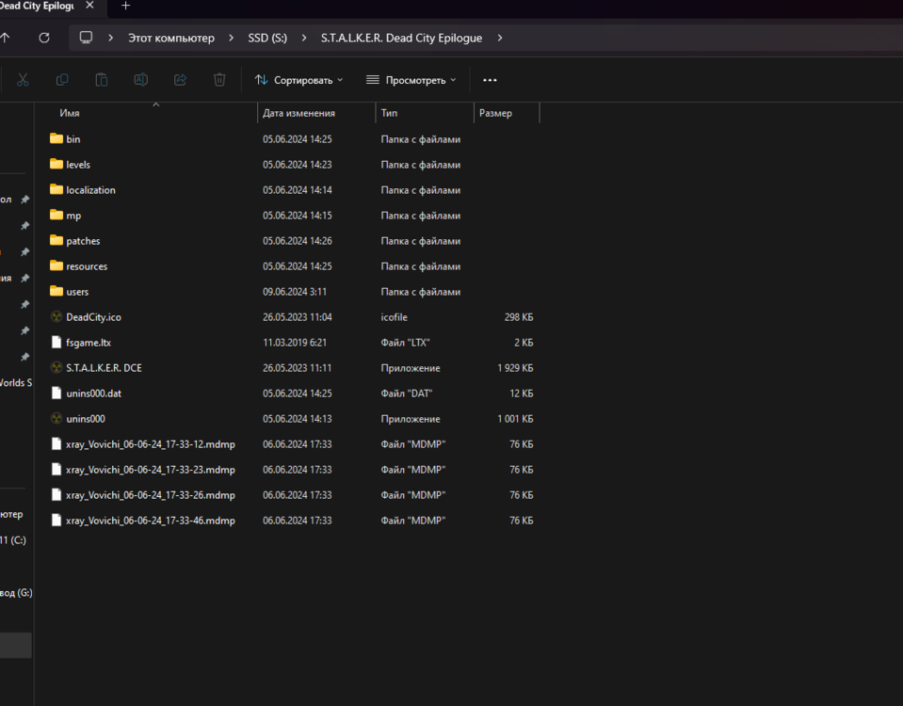
Task: Click the Share icon in toolbar
Action: pos(180,80)
